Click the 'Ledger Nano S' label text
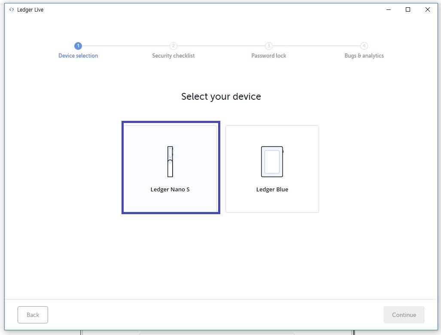The image size is (441, 335). point(170,189)
